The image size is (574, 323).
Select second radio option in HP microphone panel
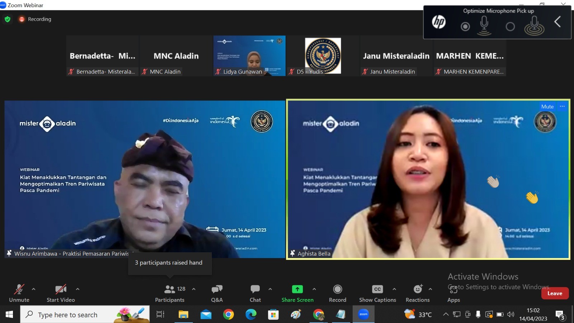coord(510,27)
